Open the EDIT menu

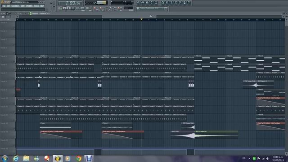(x=9, y=6)
